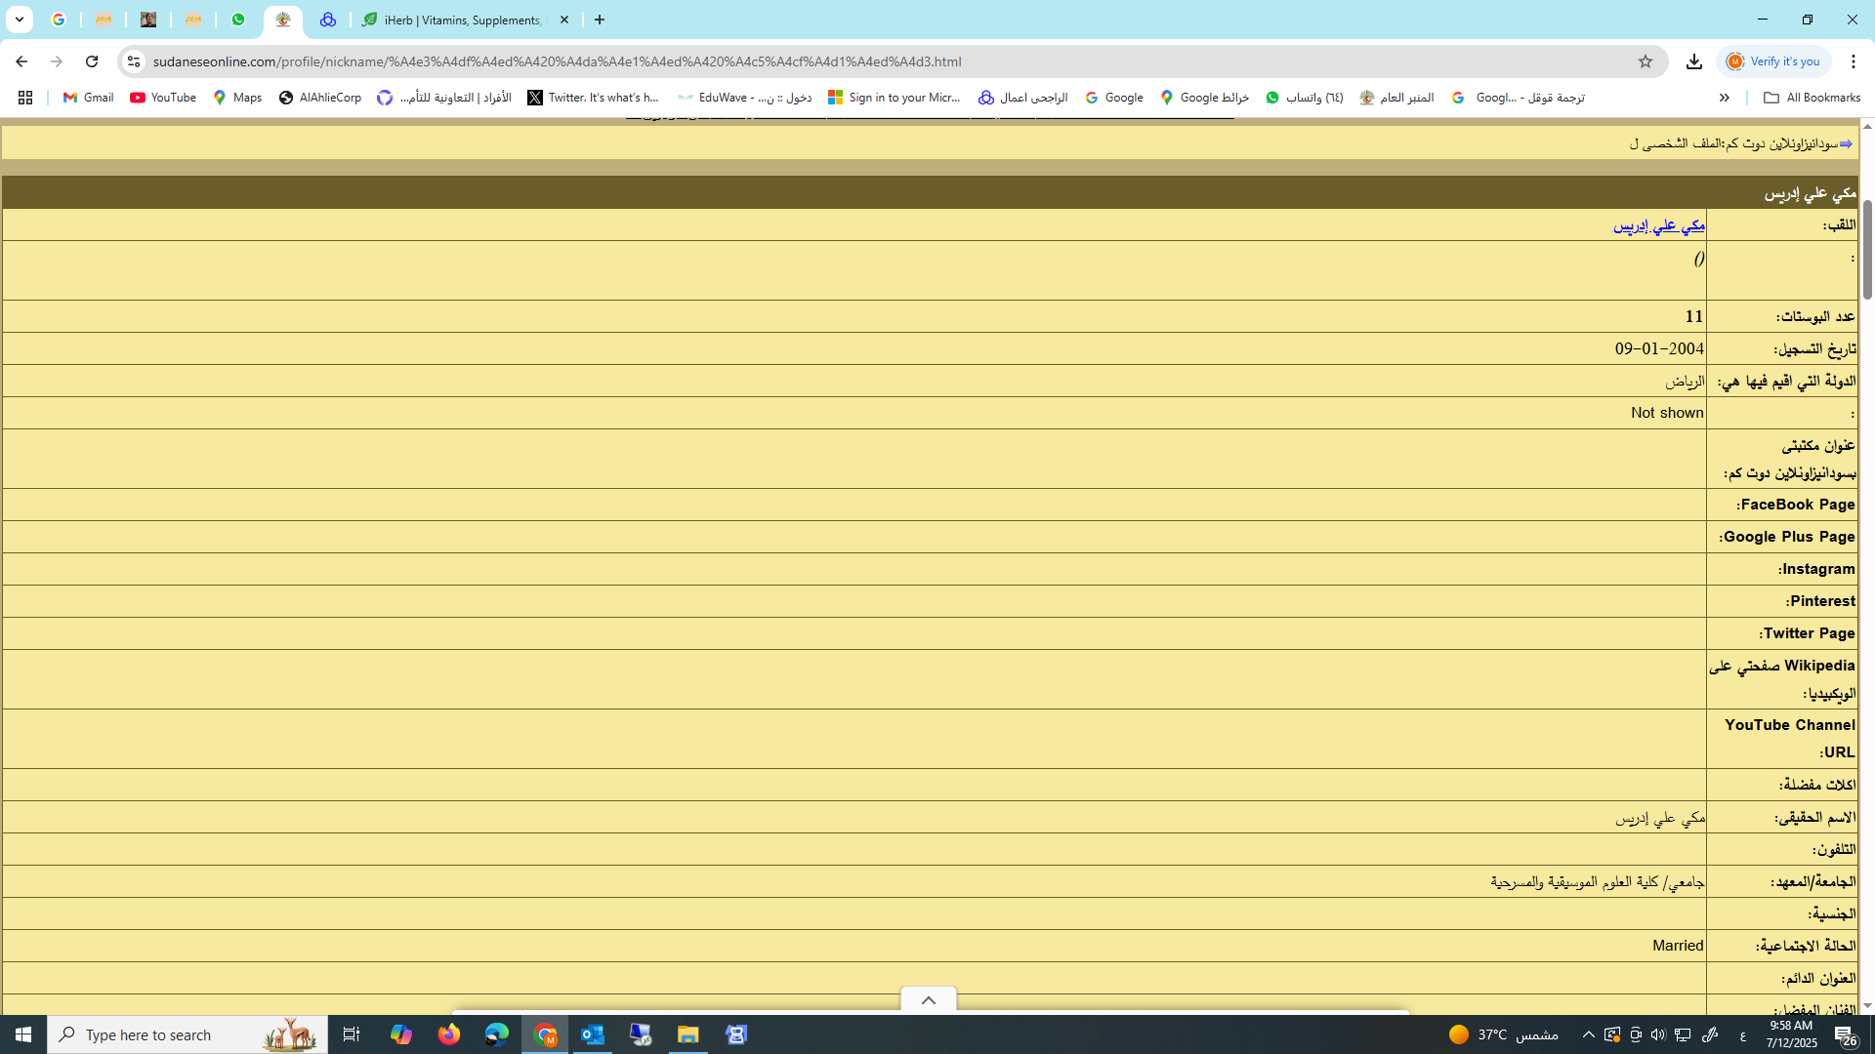Open File Explorer from taskbar
Image resolution: width=1875 pixels, height=1054 pixels.
(688, 1034)
